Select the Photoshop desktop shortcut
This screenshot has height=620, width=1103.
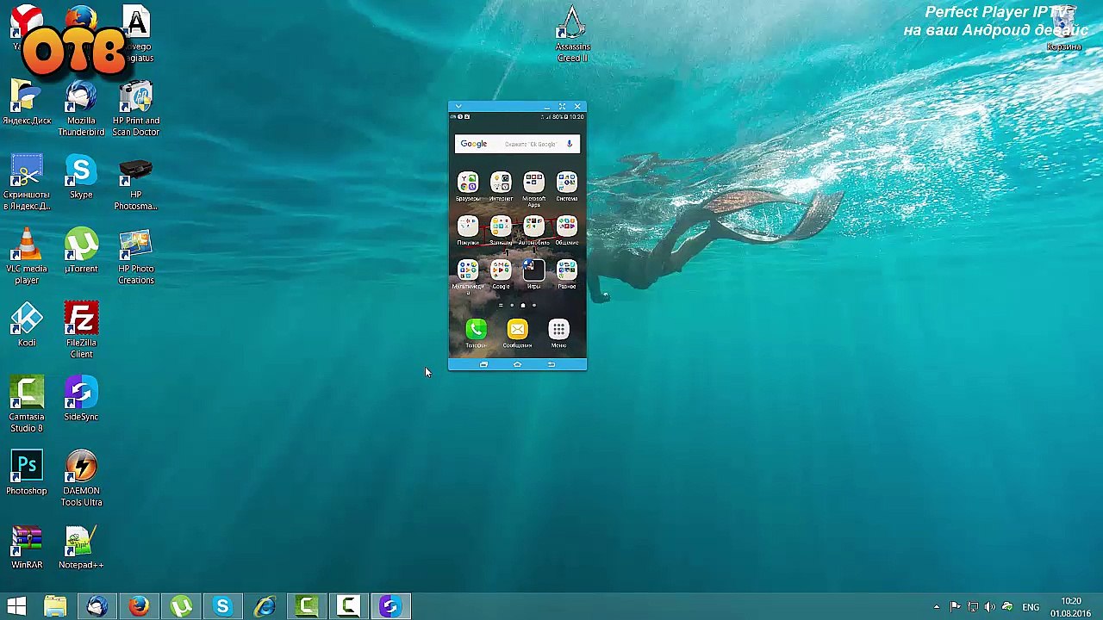point(27,473)
